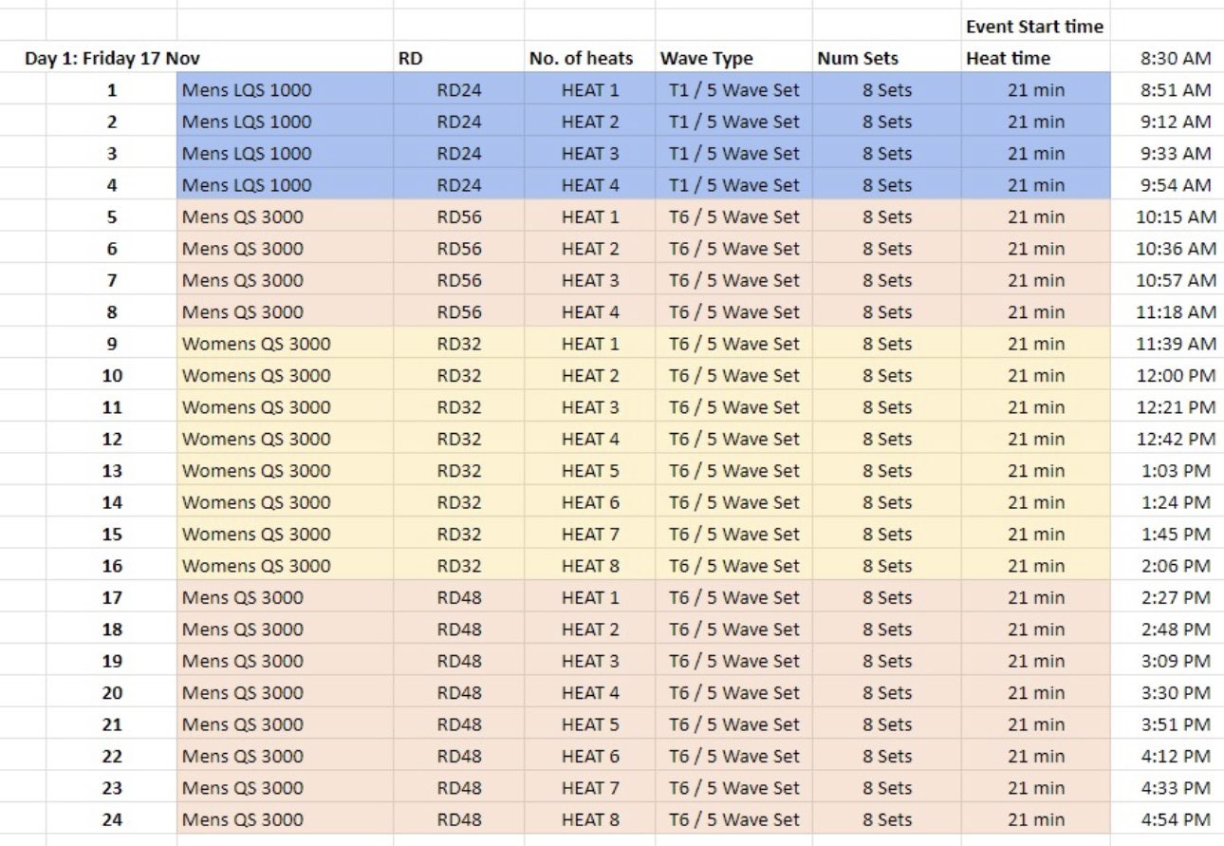This screenshot has height=846, width=1224.
Task: Select the RD56 cell in row 5
Action: pyautogui.click(x=459, y=217)
